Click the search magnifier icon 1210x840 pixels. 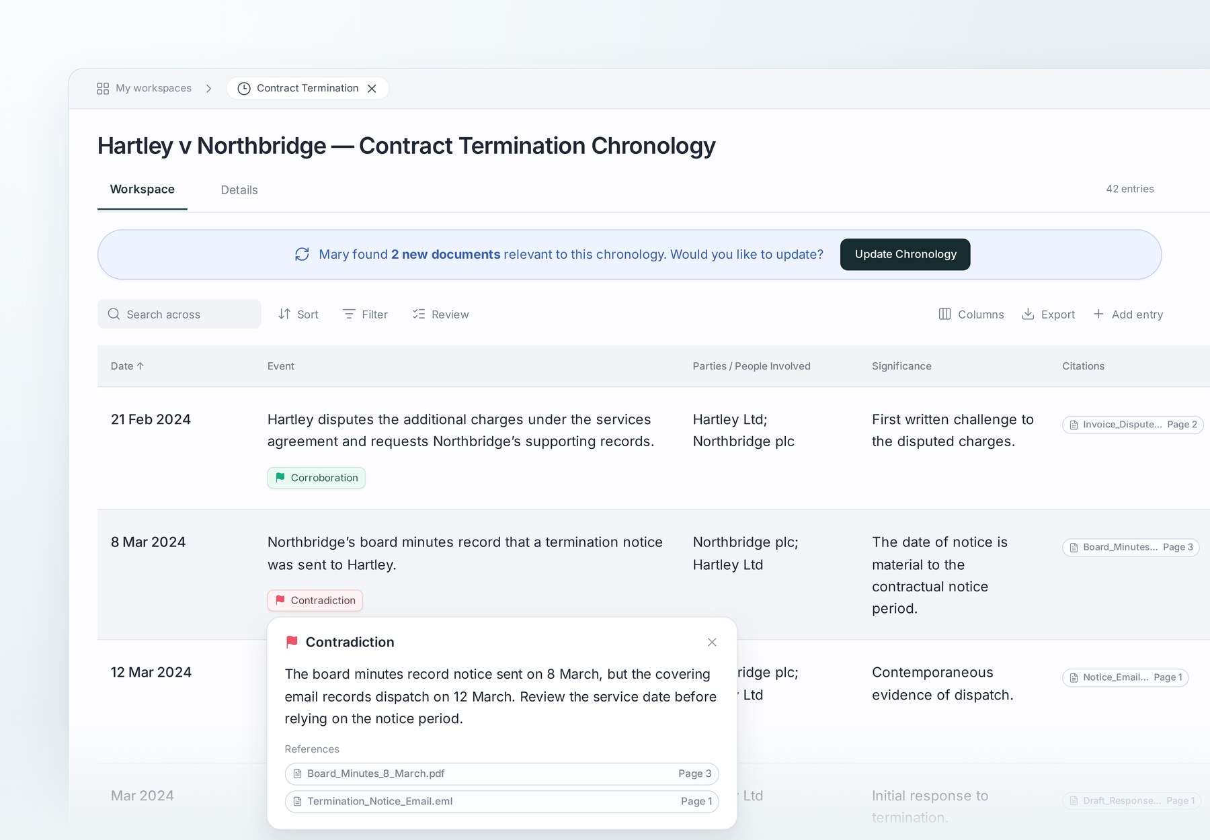[114, 314]
